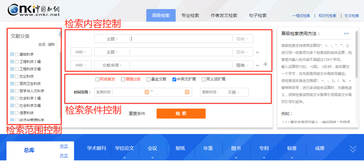Remove the 文献来源 search row

[257, 66]
